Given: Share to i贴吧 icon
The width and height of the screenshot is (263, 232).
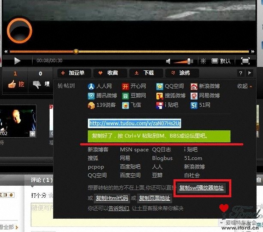Looking at the screenshot, I should click(159, 105).
